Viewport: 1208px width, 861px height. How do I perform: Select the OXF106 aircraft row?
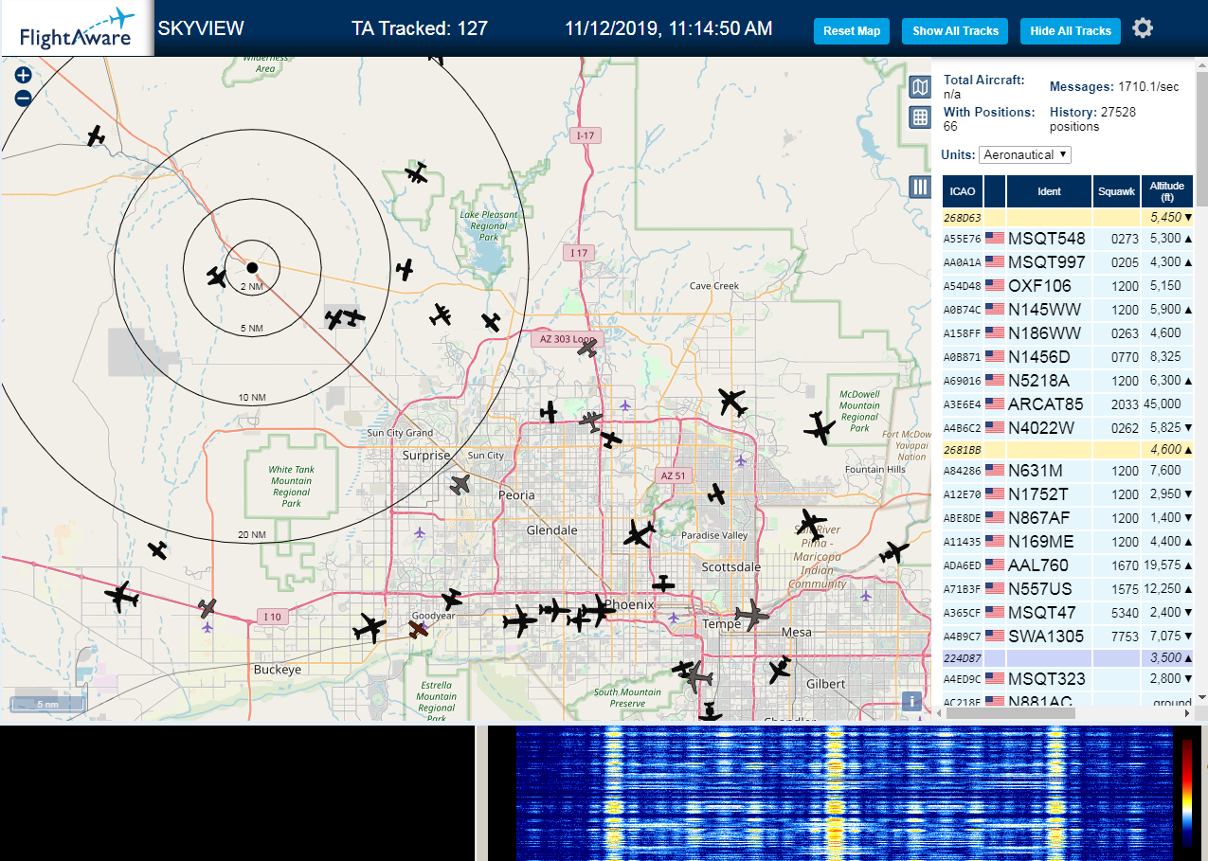(1068, 285)
